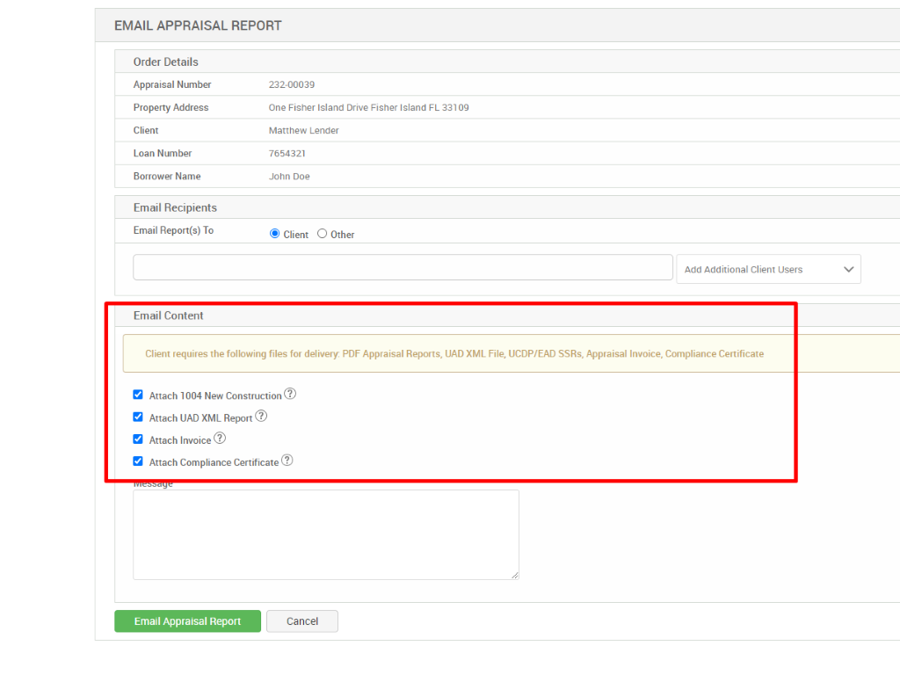The image size is (900, 682).
Task: Select the Client recipient radio button
Action: point(274,233)
